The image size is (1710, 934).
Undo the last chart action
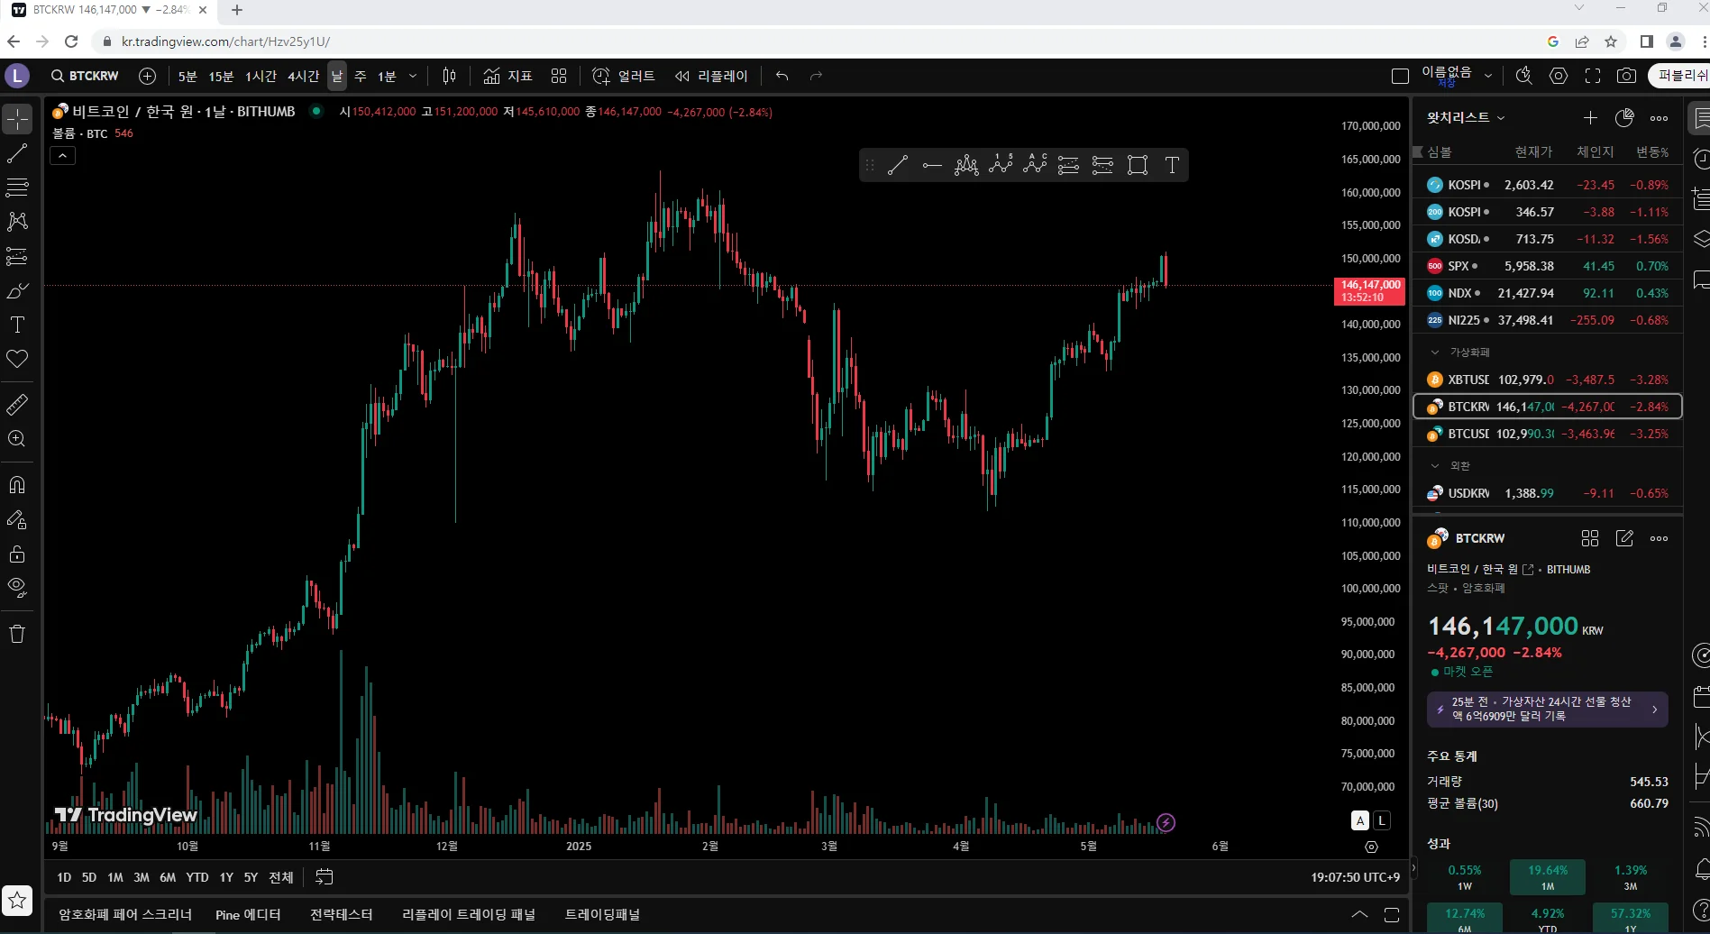[x=782, y=76]
